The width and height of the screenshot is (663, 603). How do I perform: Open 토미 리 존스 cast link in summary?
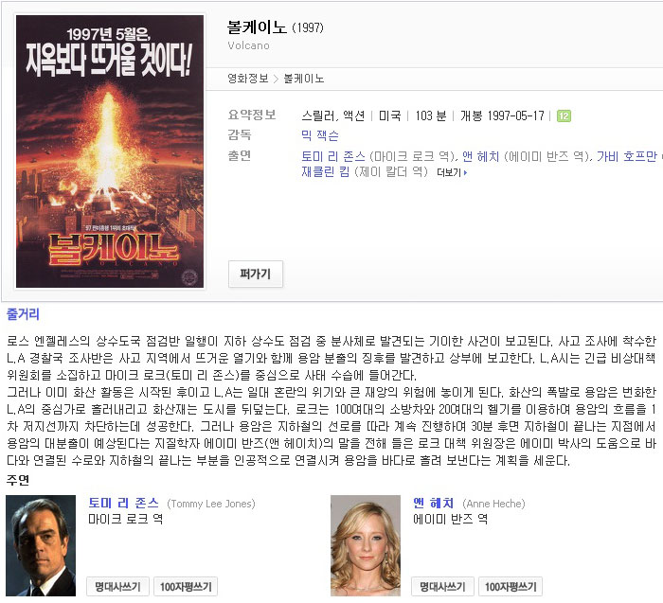pos(333,157)
